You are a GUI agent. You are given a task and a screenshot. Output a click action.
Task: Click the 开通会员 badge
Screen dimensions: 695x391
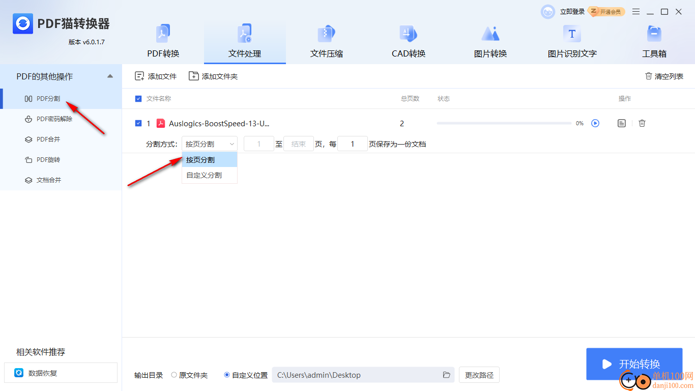click(606, 12)
